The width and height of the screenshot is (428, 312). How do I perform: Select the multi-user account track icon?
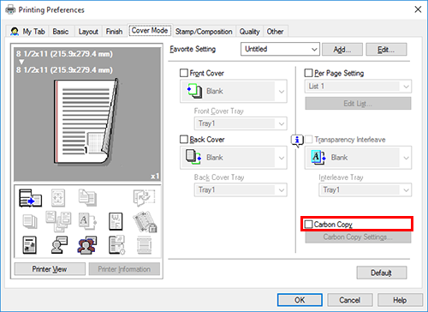pyautogui.click(x=87, y=245)
